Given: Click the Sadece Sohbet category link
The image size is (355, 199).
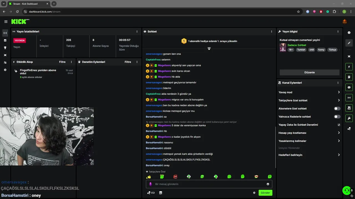Looking at the screenshot, I should pyautogui.click(x=297, y=45).
